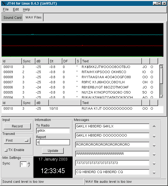
Task: Select radio button for RORORORO message
Action: click(x=154, y=145)
